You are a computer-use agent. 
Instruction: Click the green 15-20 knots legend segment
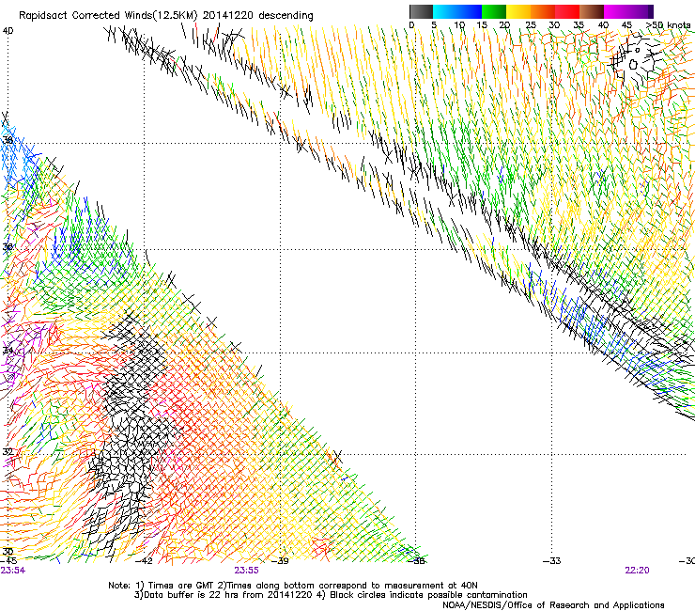coord(494,11)
